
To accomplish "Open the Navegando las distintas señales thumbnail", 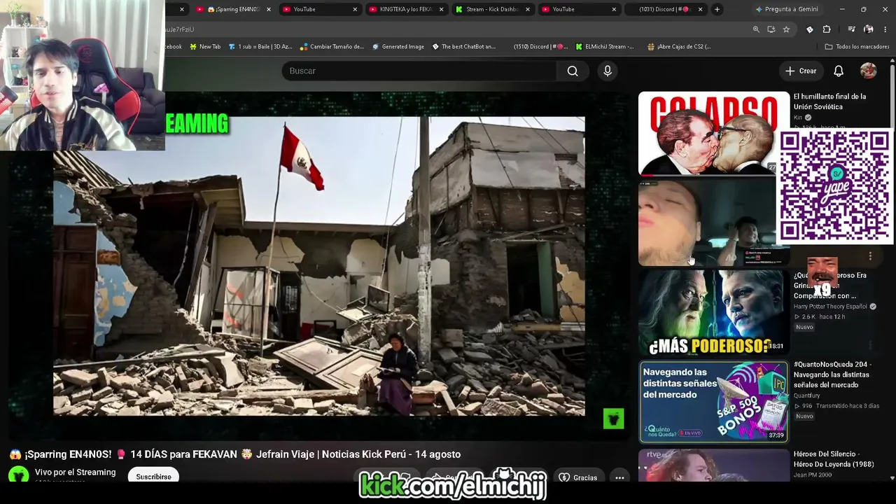I will coord(713,402).
